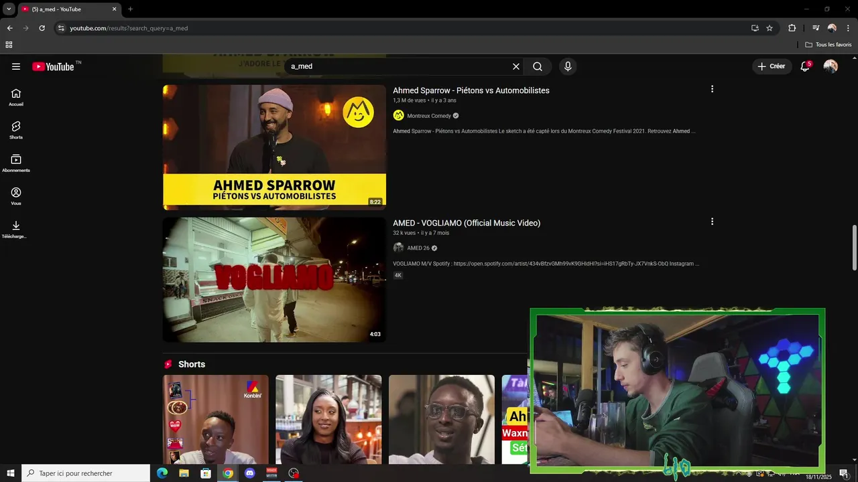
Task: Clear the search query with the X
Action: [516, 66]
